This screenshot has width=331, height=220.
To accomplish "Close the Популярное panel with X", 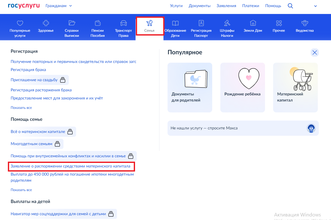I will click(315, 53).
